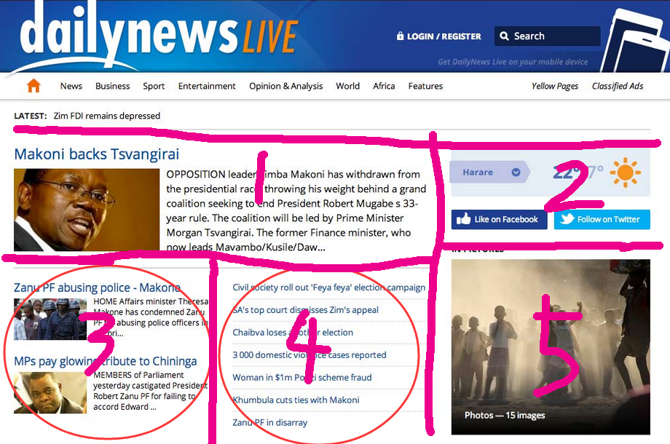The image size is (670, 444).
Task: Go to the home page via the house icon
Action: click(x=33, y=86)
